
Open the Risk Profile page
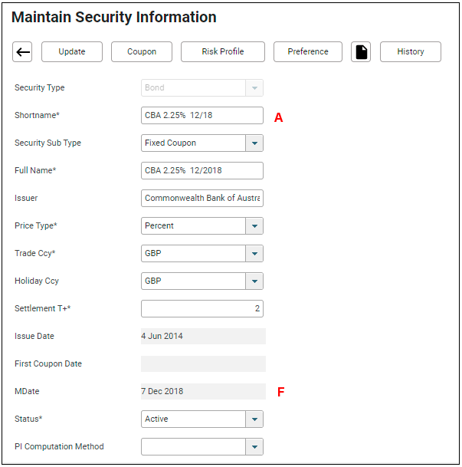coord(222,52)
